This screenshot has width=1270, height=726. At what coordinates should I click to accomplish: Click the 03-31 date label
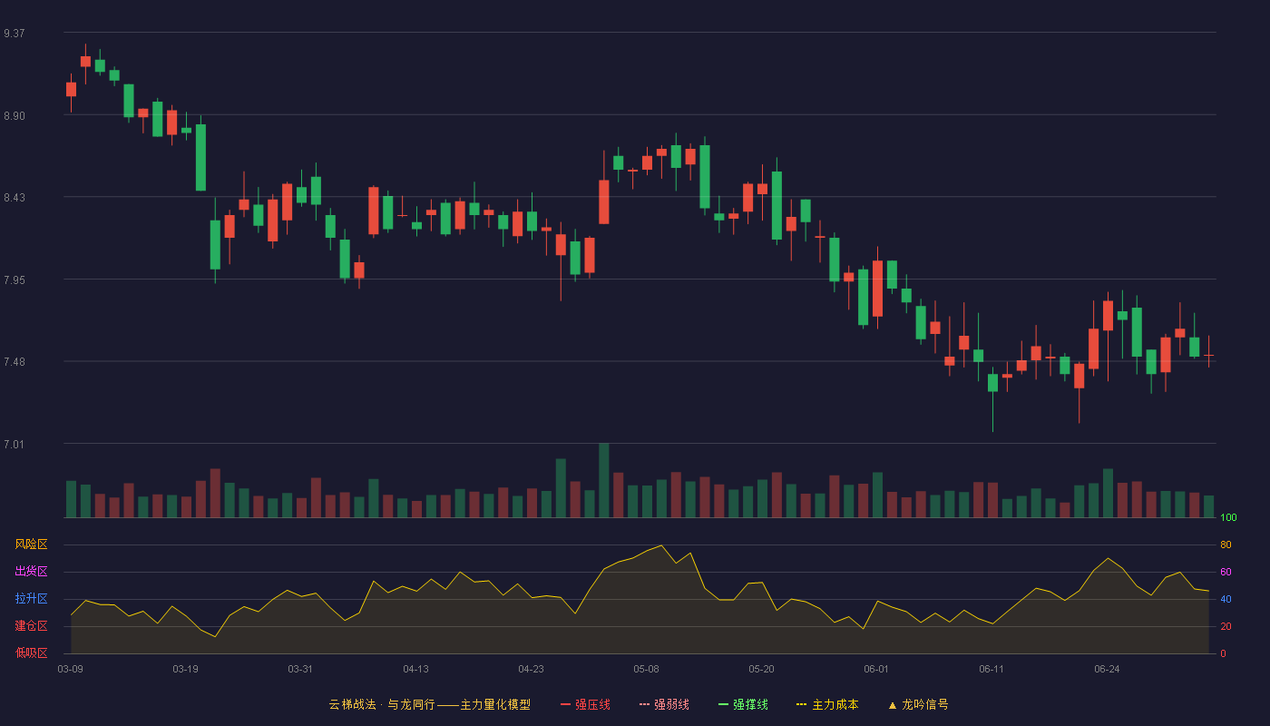coord(301,669)
